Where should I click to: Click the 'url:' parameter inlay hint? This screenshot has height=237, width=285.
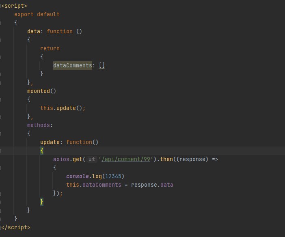coord(92,159)
